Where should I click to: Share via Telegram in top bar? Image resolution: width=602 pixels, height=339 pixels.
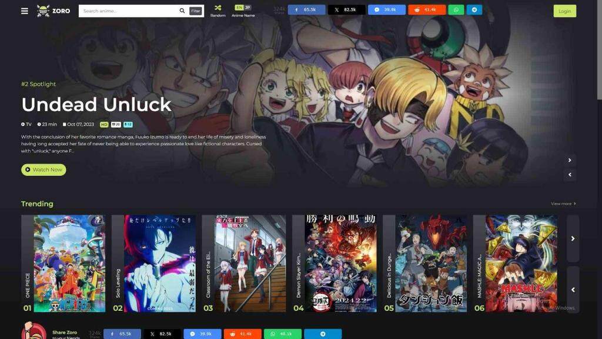(x=474, y=9)
